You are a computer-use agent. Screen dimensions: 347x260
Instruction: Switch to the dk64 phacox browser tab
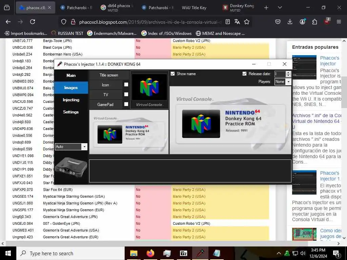tap(117, 7)
